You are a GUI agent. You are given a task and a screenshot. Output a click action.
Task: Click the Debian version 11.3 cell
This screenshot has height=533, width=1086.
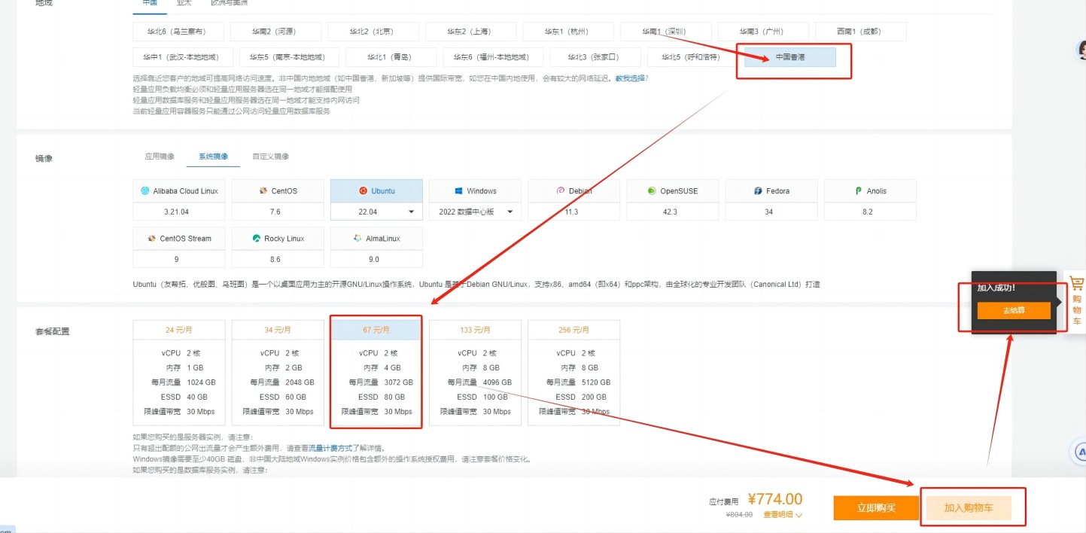(573, 212)
